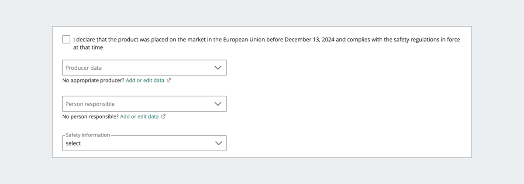
Task: Follow the Add or edit data link for producer
Action: click(x=145, y=81)
